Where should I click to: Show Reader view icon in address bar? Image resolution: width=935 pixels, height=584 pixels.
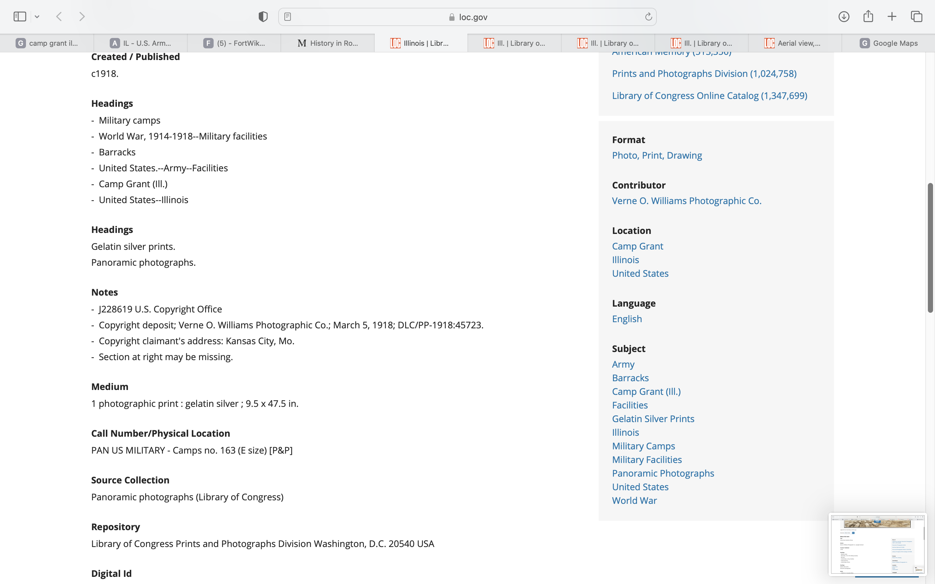point(287,17)
